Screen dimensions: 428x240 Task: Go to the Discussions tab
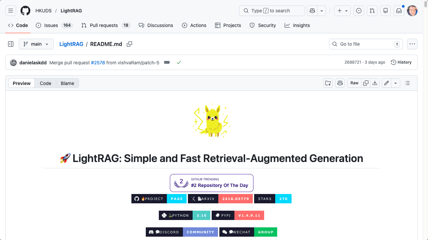point(156,25)
